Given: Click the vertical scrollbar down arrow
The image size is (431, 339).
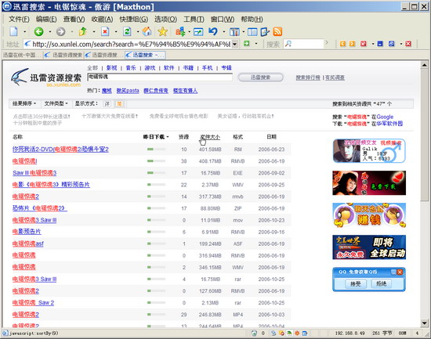Looking at the screenshot, I should pos(424,323).
